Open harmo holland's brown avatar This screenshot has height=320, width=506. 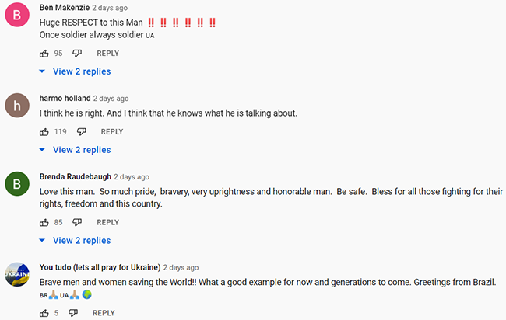(x=17, y=106)
